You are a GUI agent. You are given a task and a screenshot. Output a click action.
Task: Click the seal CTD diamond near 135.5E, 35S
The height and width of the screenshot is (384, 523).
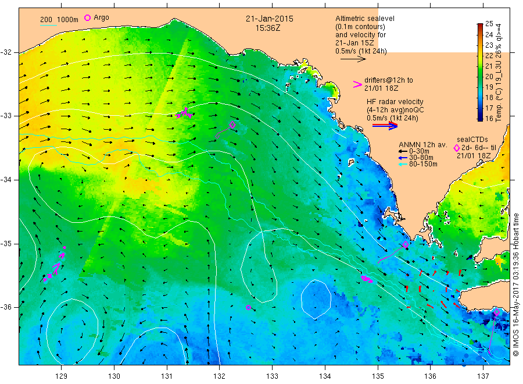click(x=406, y=245)
